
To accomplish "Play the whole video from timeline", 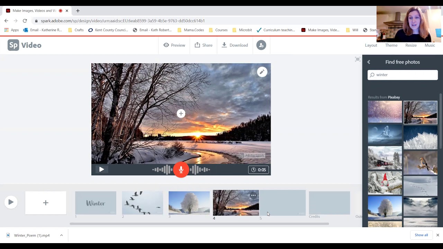I will coord(11,202).
